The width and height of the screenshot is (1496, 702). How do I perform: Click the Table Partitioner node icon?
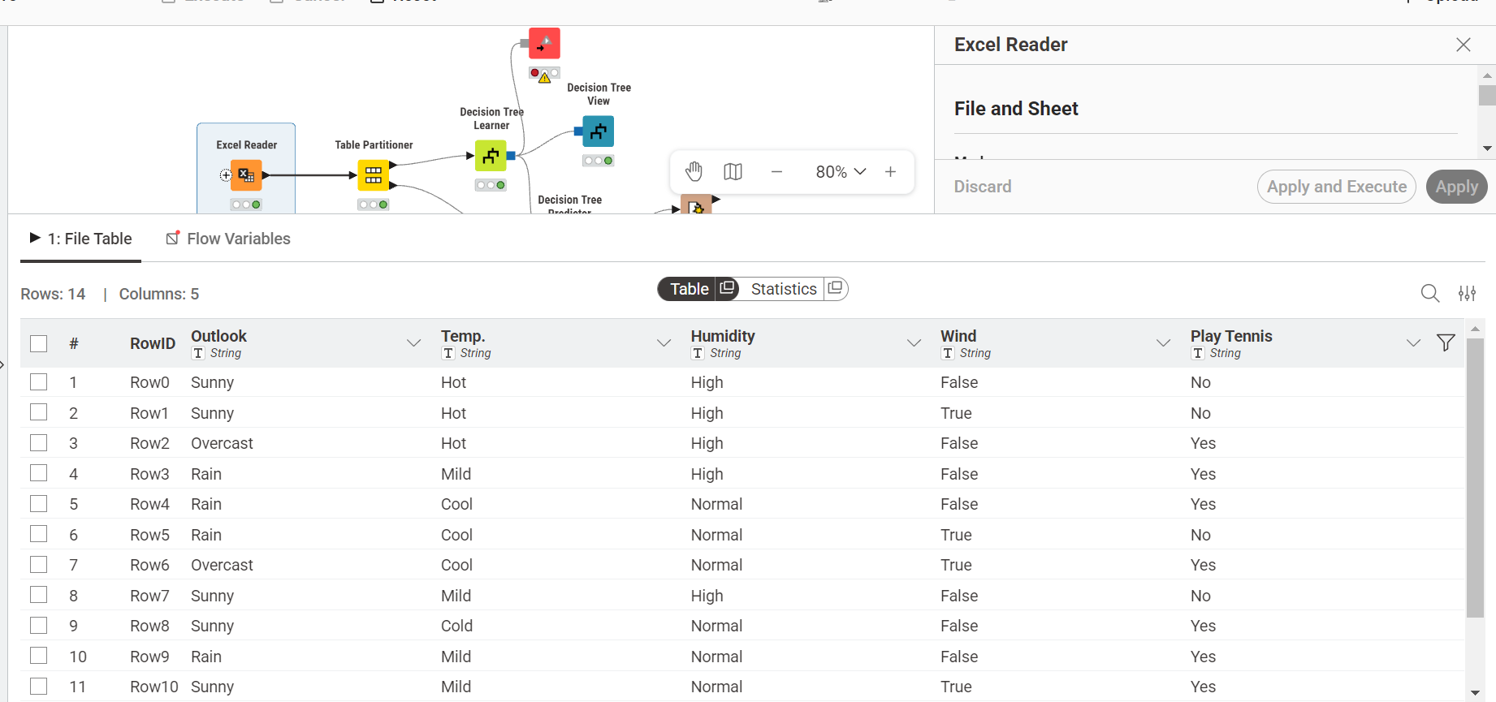(374, 174)
